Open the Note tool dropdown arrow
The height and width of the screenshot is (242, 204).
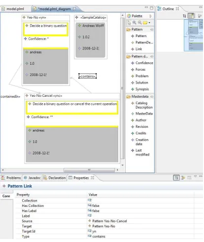coord(149,23)
